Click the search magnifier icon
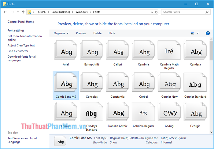 207,12
